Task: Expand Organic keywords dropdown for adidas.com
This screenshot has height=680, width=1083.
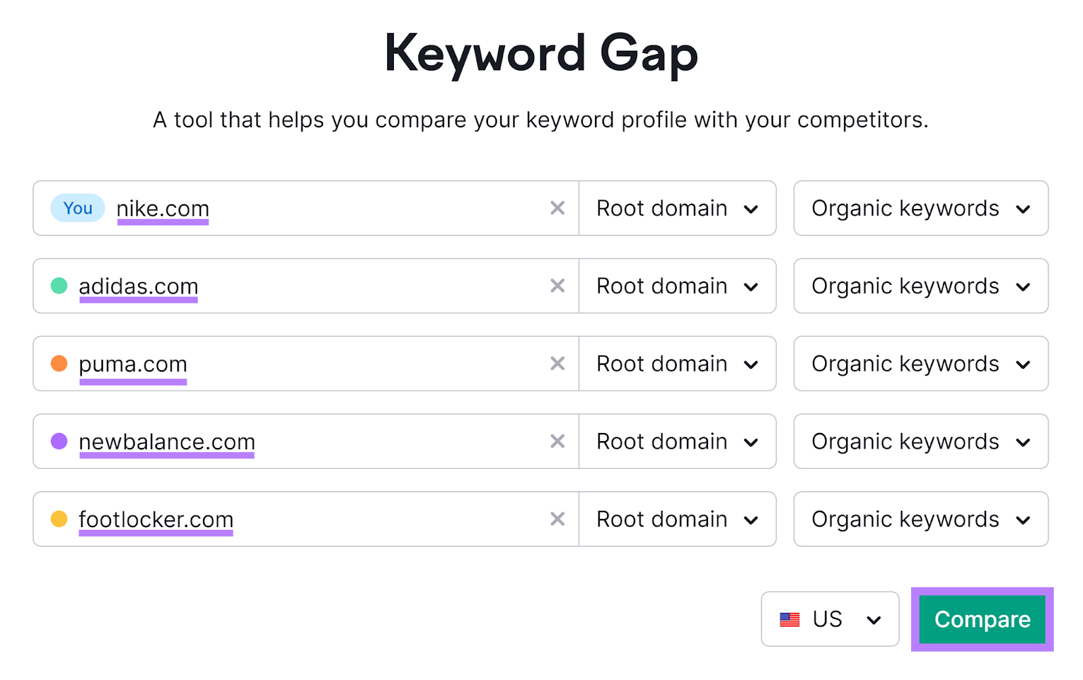Action: coord(920,286)
